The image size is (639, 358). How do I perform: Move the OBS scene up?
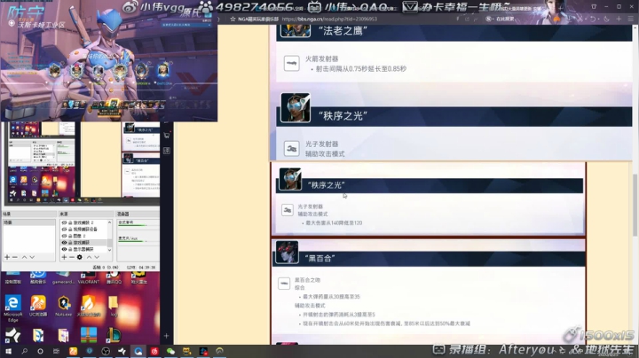point(24,257)
